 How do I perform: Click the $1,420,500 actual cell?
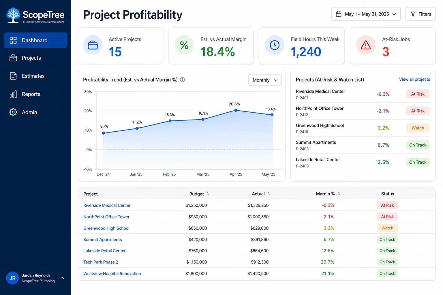pyautogui.click(x=258, y=273)
